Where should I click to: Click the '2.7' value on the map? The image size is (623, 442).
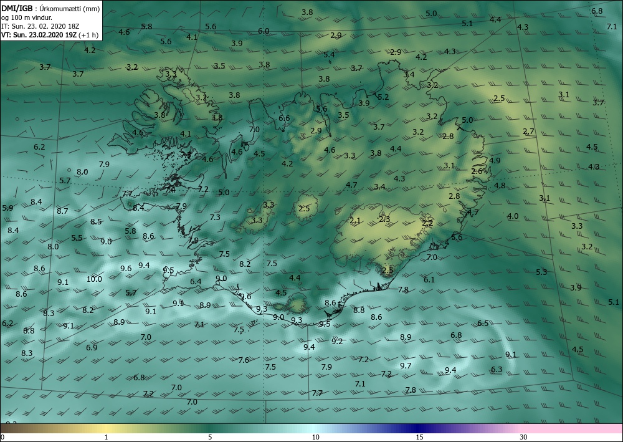[x=528, y=131]
